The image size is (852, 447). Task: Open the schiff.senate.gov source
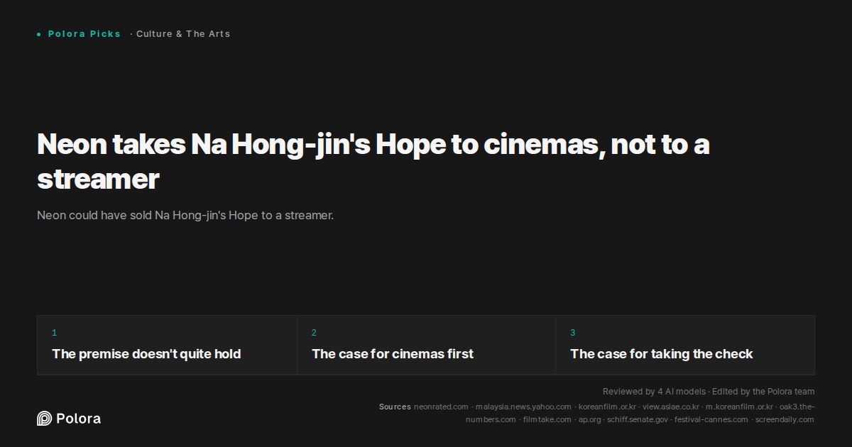[638, 419]
